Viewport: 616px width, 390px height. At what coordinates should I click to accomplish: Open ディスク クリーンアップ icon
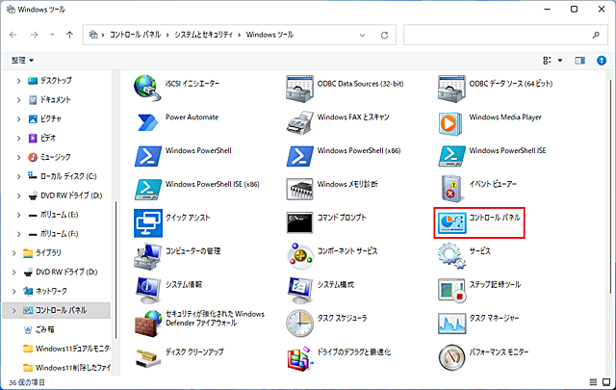tap(147, 357)
